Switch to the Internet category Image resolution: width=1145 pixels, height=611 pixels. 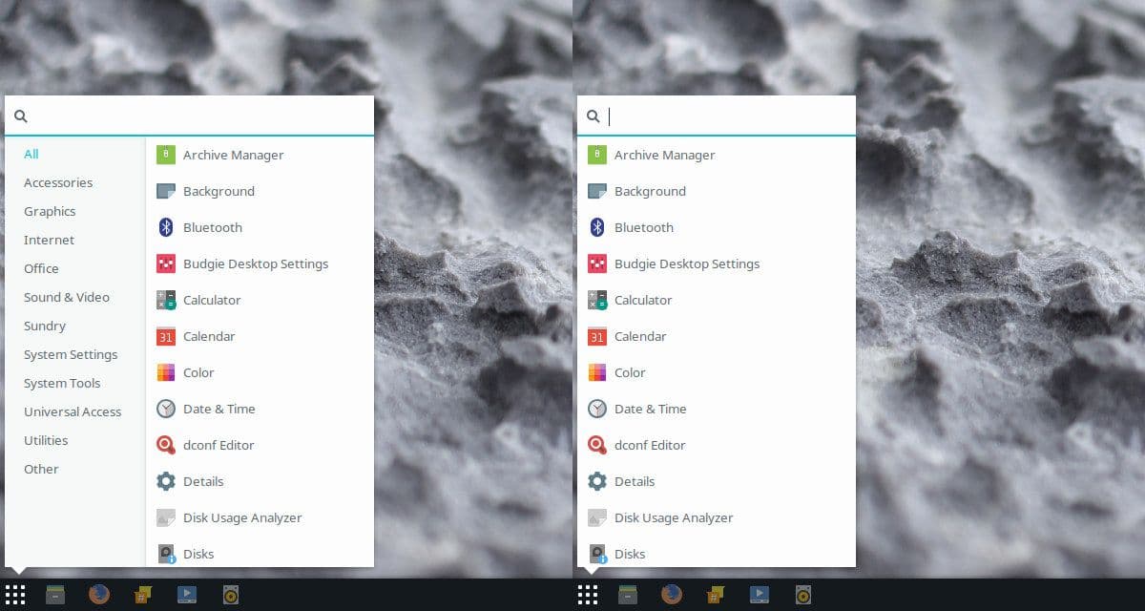point(49,240)
